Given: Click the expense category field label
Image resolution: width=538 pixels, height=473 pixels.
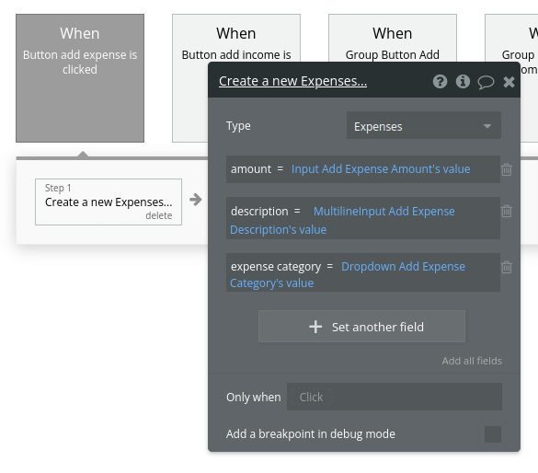Looking at the screenshot, I should pos(276,266).
